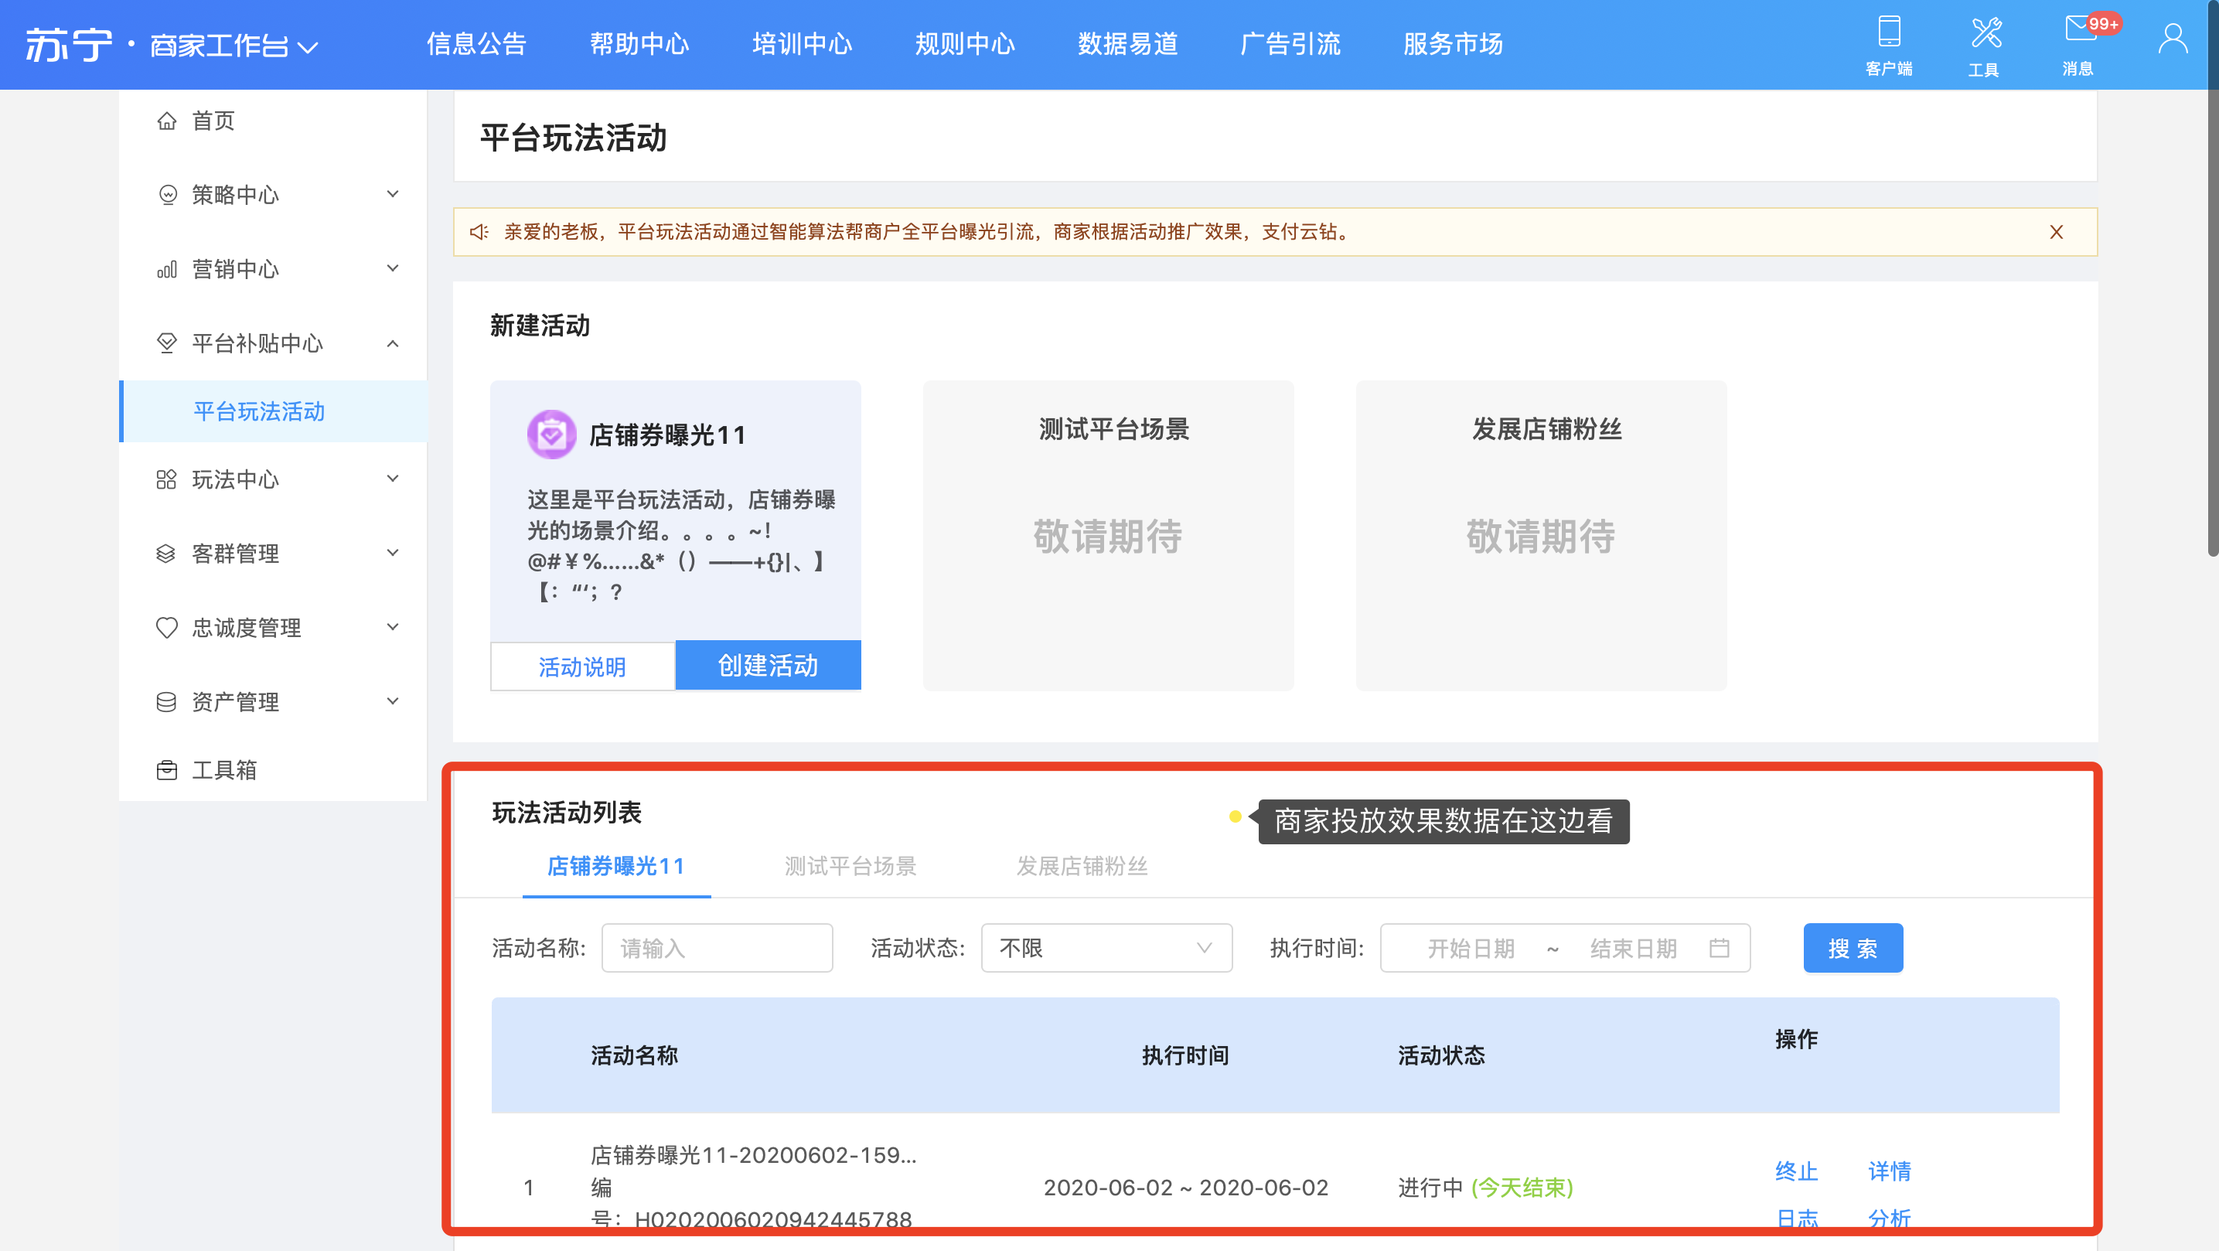The height and width of the screenshot is (1251, 2219).
Task: Click the 结束日期 end date field
Action: [x=1633, y=948]
